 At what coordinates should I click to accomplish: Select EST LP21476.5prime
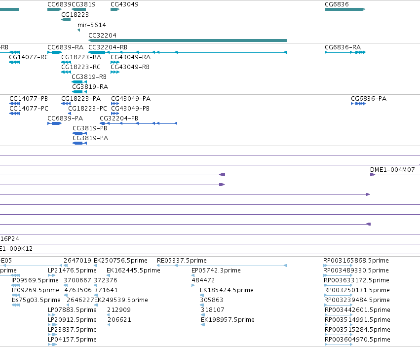[52, 275]
